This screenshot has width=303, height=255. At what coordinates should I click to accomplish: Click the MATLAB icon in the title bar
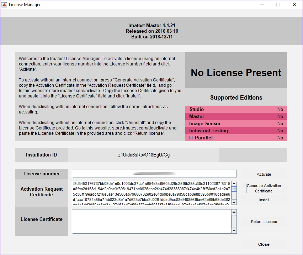point(4,5)
